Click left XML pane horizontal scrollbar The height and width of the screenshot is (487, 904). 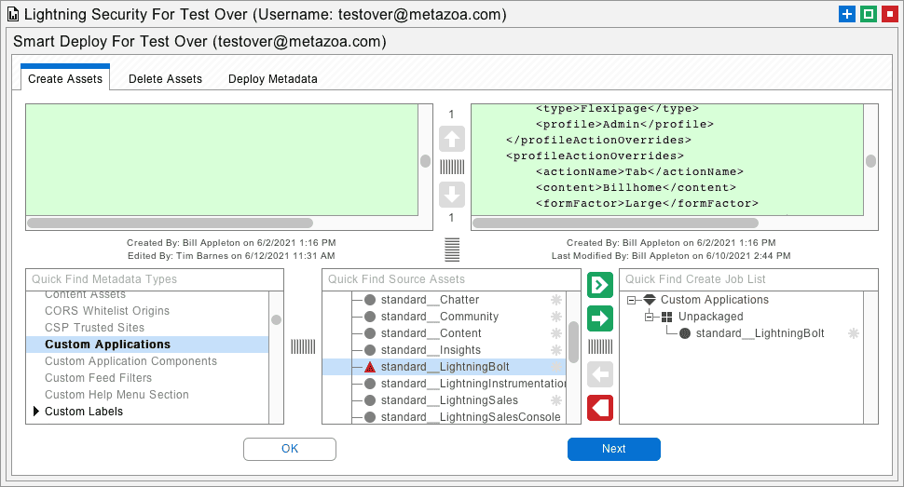tap(170, 223)
